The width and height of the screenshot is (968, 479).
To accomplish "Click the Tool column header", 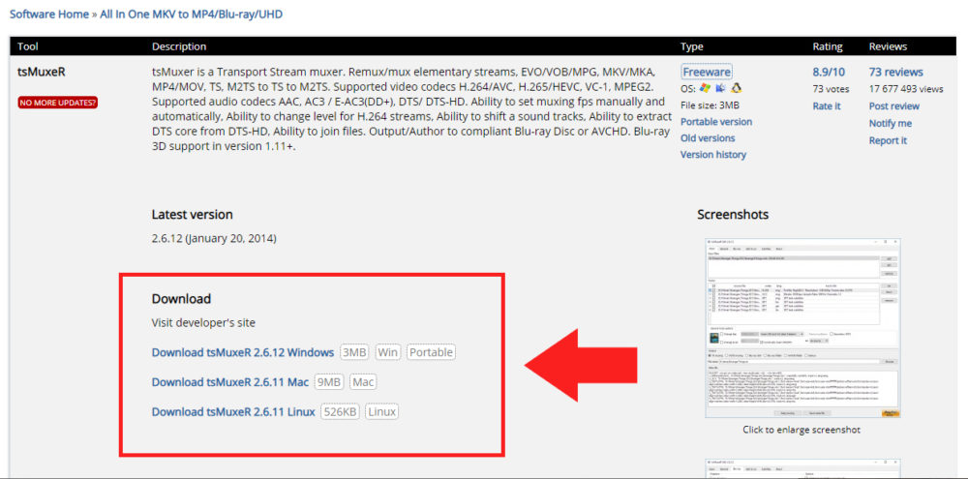I will point(28,46).
